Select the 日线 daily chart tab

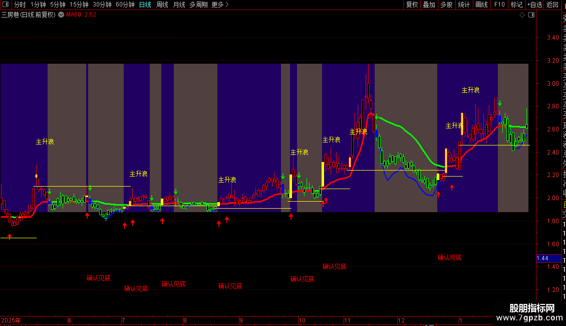pos(145,5)
